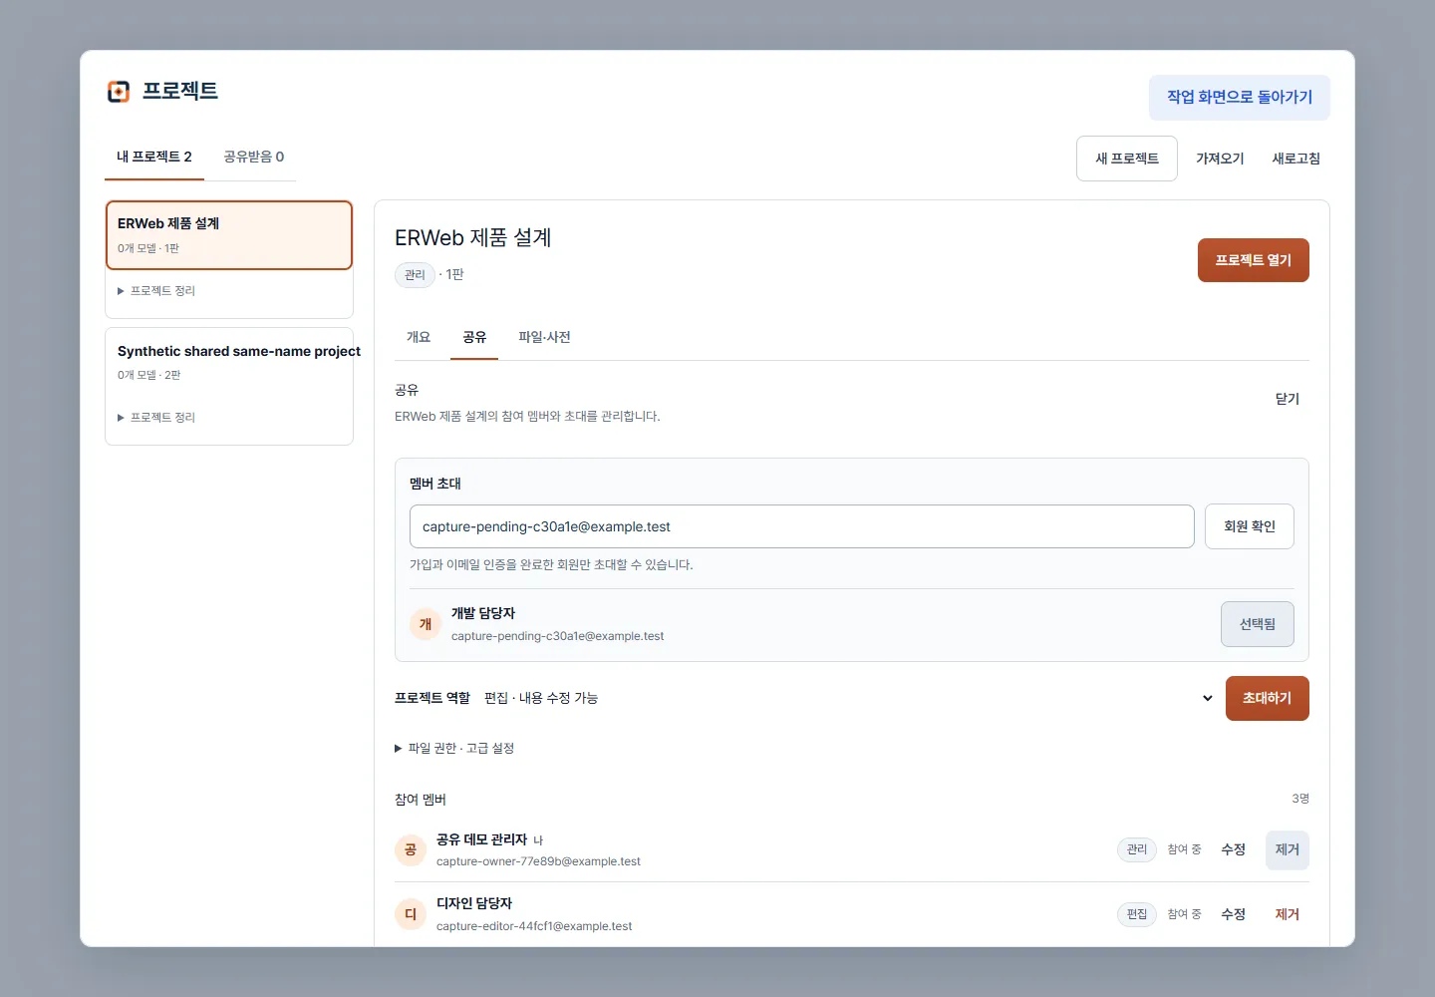Click 제거 for 공유 데모 관리자

point(1288,849)
